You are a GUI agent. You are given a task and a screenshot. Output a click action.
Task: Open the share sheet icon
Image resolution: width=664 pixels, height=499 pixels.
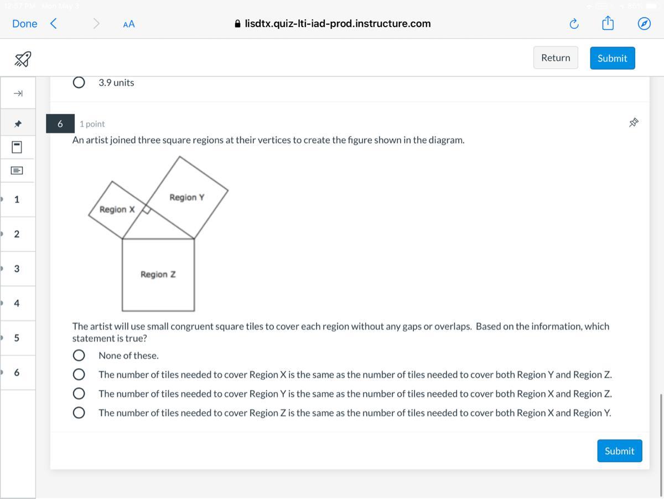608,23
